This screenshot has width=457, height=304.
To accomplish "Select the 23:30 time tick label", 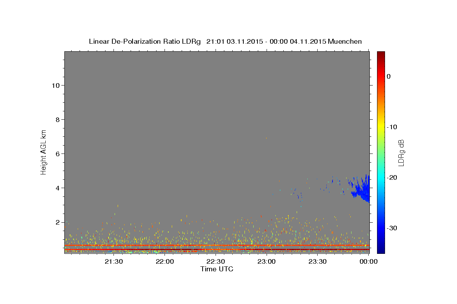I will (x=317, y=261).
